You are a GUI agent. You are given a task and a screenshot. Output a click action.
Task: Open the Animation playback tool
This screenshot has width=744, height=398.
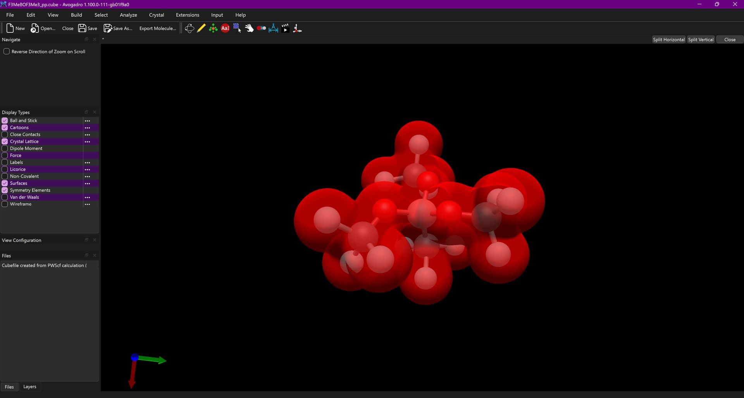pyautogui.click(x=285, y=28)
